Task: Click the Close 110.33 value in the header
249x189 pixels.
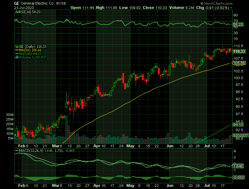Action: pos(155,7)
